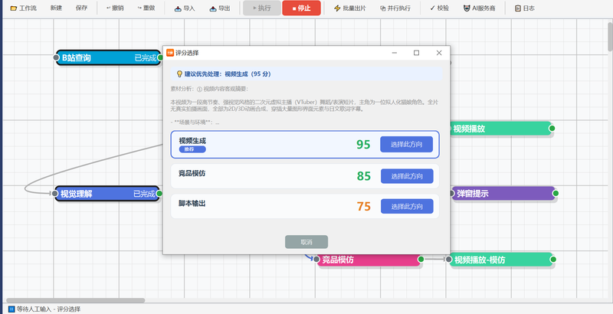Click the grey 执行 run button
613x314 pixels.
pyautogui.click(x=262, y=8)
